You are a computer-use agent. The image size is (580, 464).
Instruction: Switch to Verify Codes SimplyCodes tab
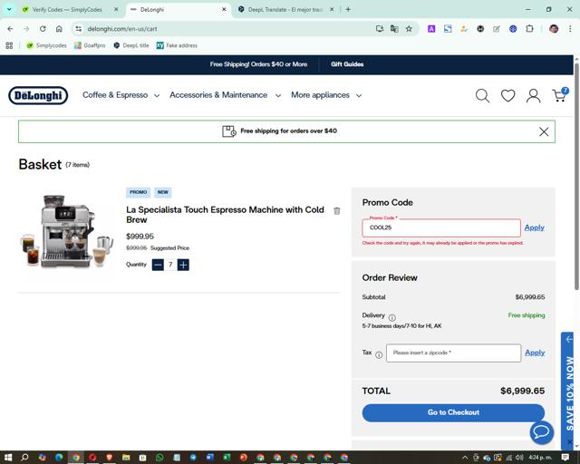(x=66, y=10)
